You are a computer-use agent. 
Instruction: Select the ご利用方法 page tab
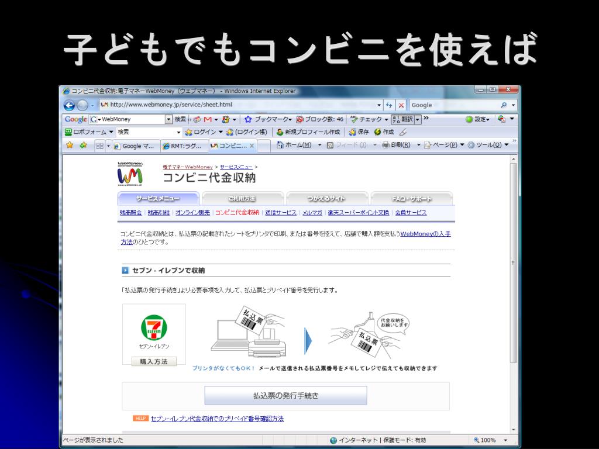(243, 199)
